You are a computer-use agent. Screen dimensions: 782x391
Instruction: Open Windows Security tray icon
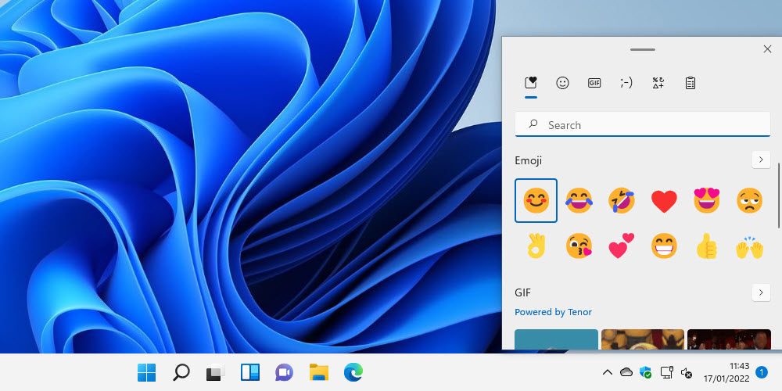pos(646,372)
